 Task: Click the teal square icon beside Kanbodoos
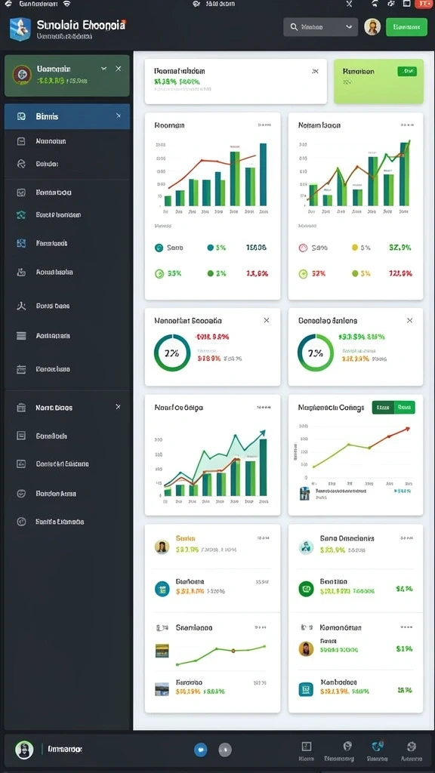(x=307, y=688)
